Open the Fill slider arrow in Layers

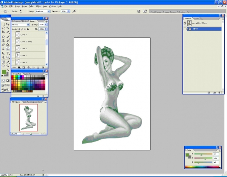(46, 29)
